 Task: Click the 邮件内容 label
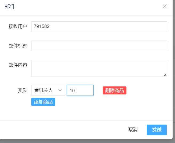(x=18, y=65)
